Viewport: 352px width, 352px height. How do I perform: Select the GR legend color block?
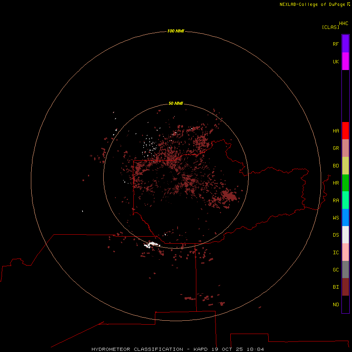pyautogui.click(x=345, y=148)
